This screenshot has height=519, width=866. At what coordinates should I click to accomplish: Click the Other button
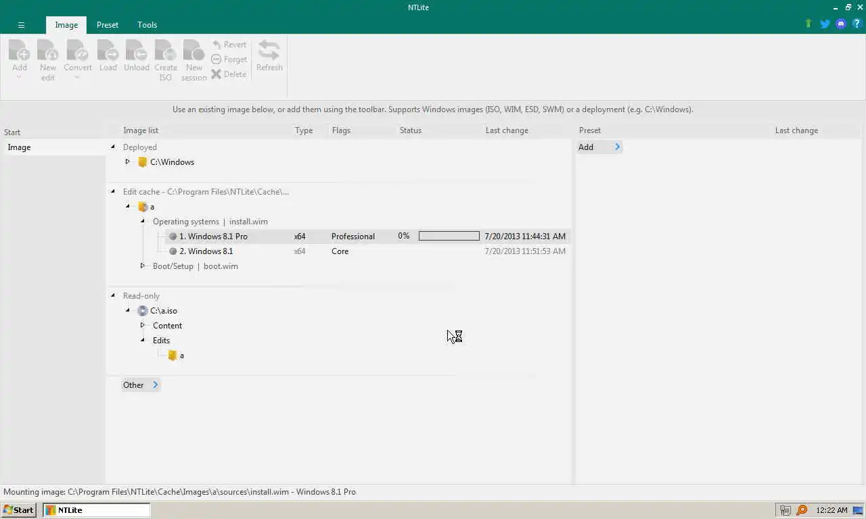[141, 385]
